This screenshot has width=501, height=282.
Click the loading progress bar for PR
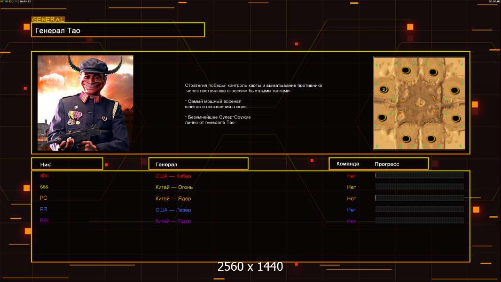coord(420,209)
